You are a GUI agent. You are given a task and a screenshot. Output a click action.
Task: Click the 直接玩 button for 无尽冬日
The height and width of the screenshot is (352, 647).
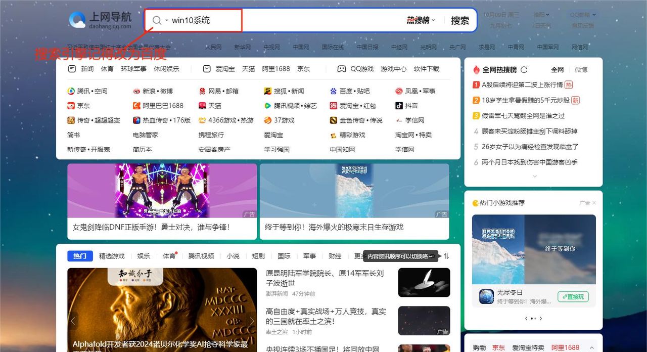tap(573, 297)
